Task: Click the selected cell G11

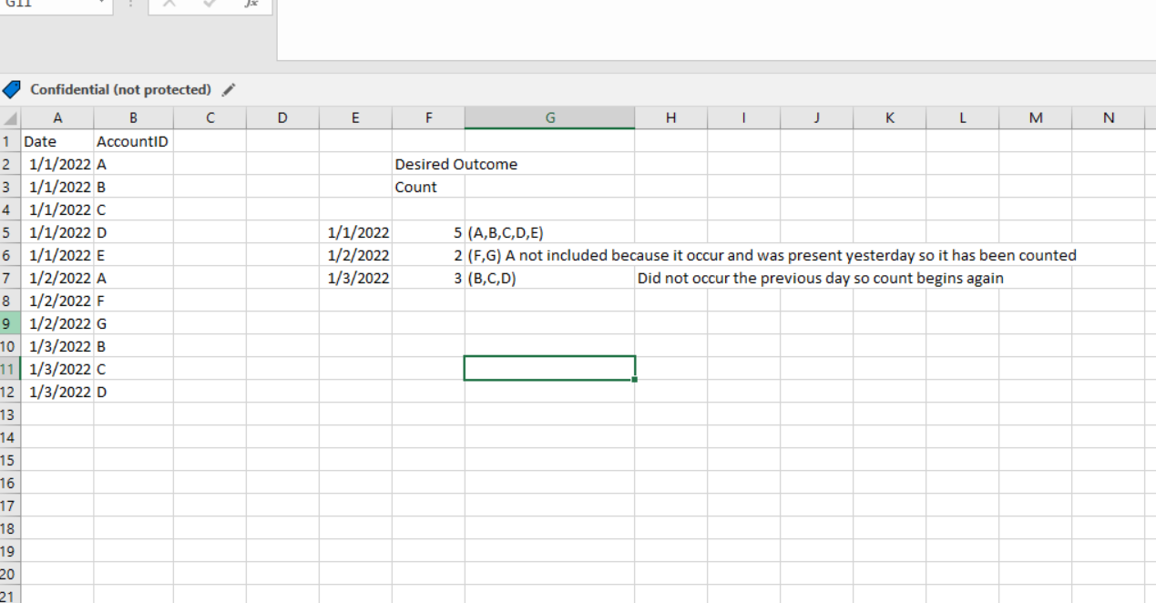Action: (x=550, y=368)
